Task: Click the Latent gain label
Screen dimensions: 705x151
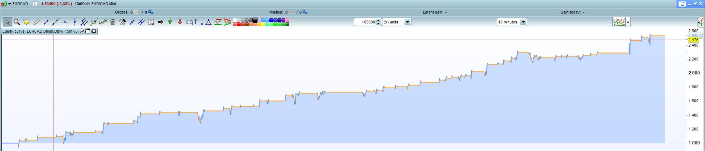Action: [433, 12]
